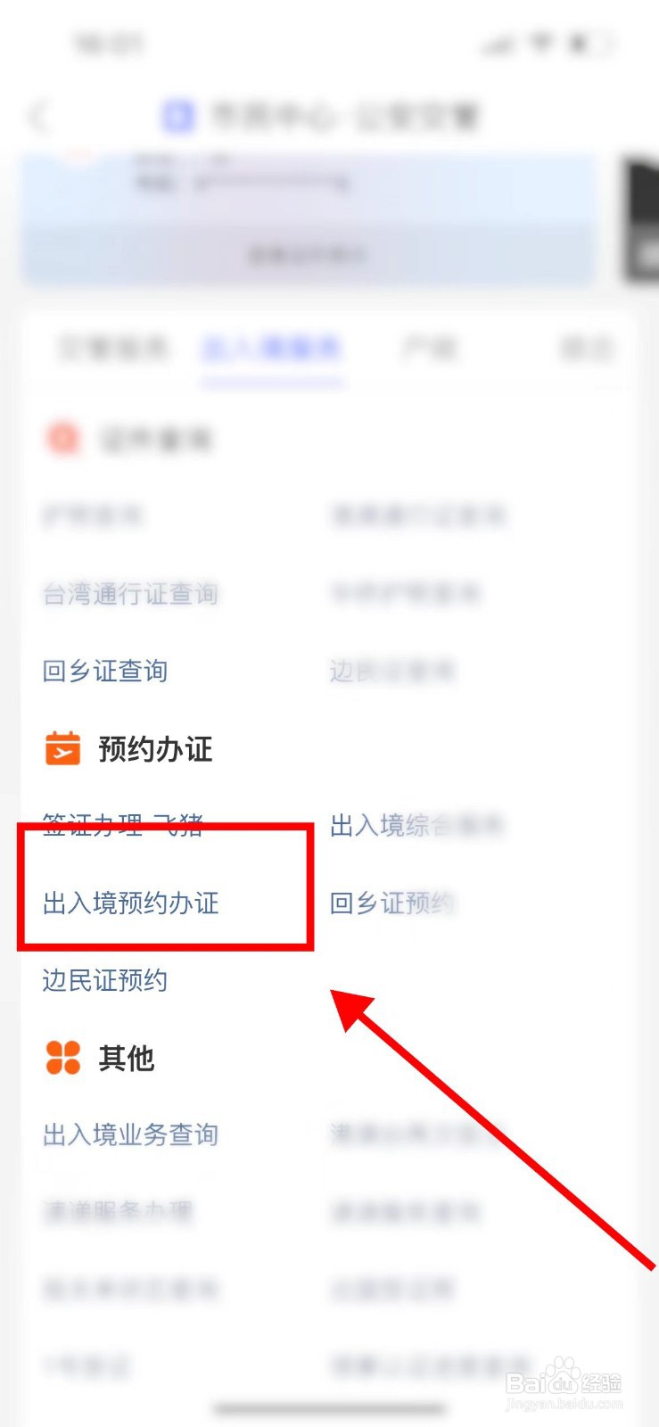Screen dimensions: 659x1427
Task: Open 台湾通行证查询
Action: 131,594
